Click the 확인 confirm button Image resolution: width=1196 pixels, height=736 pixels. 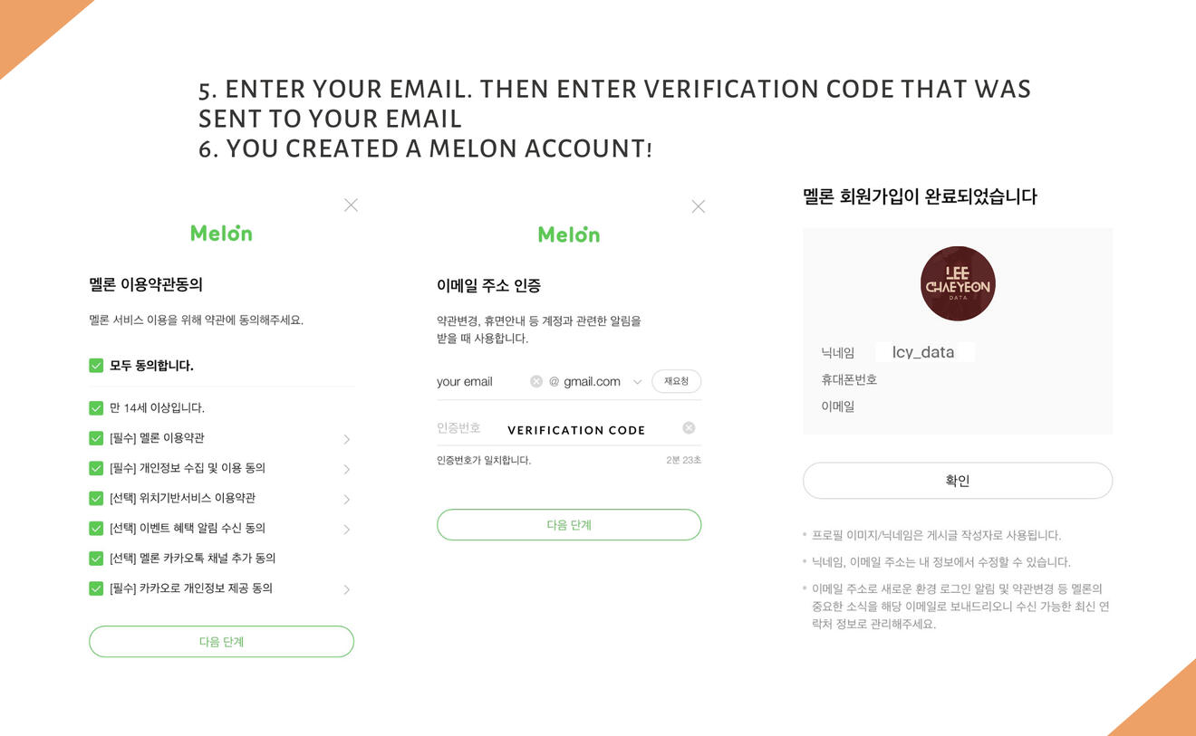[957, 481]
